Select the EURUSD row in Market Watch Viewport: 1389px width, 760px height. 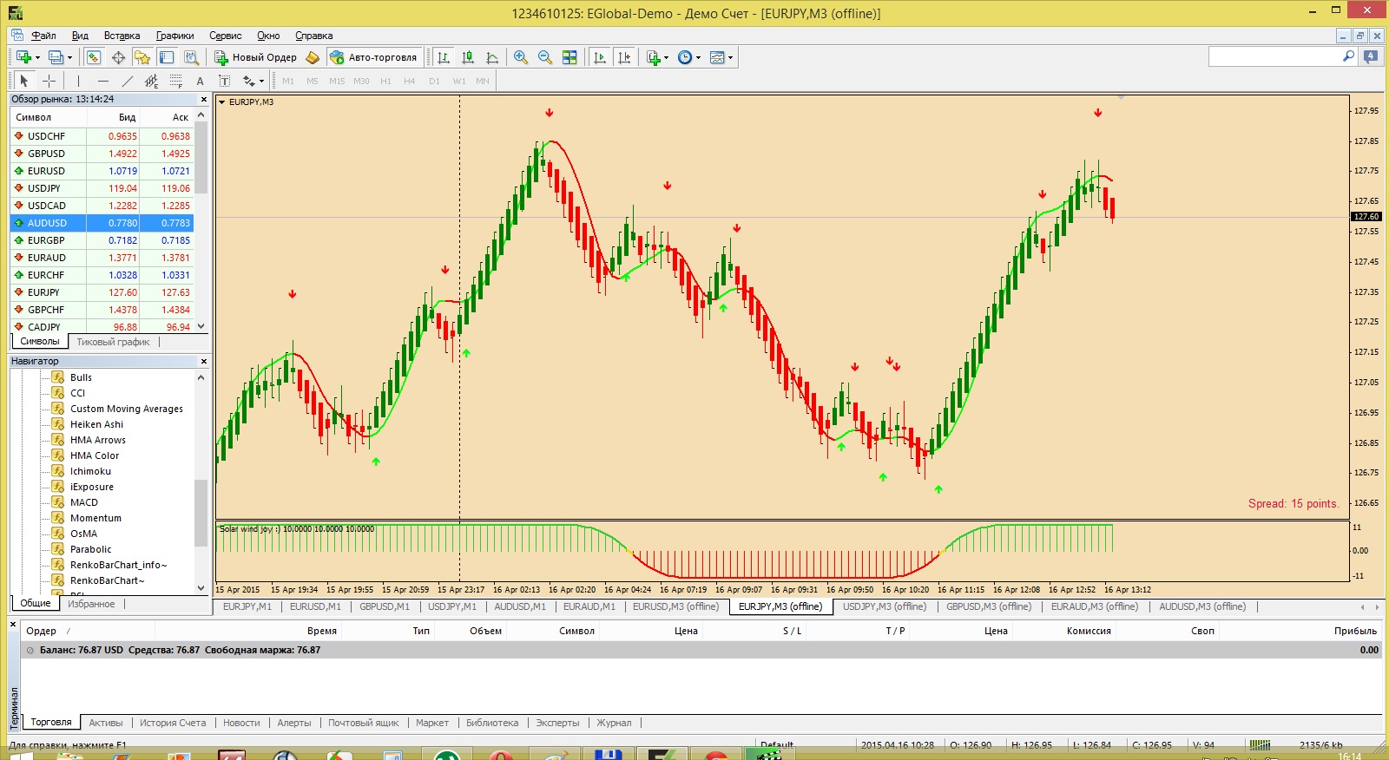102,171
